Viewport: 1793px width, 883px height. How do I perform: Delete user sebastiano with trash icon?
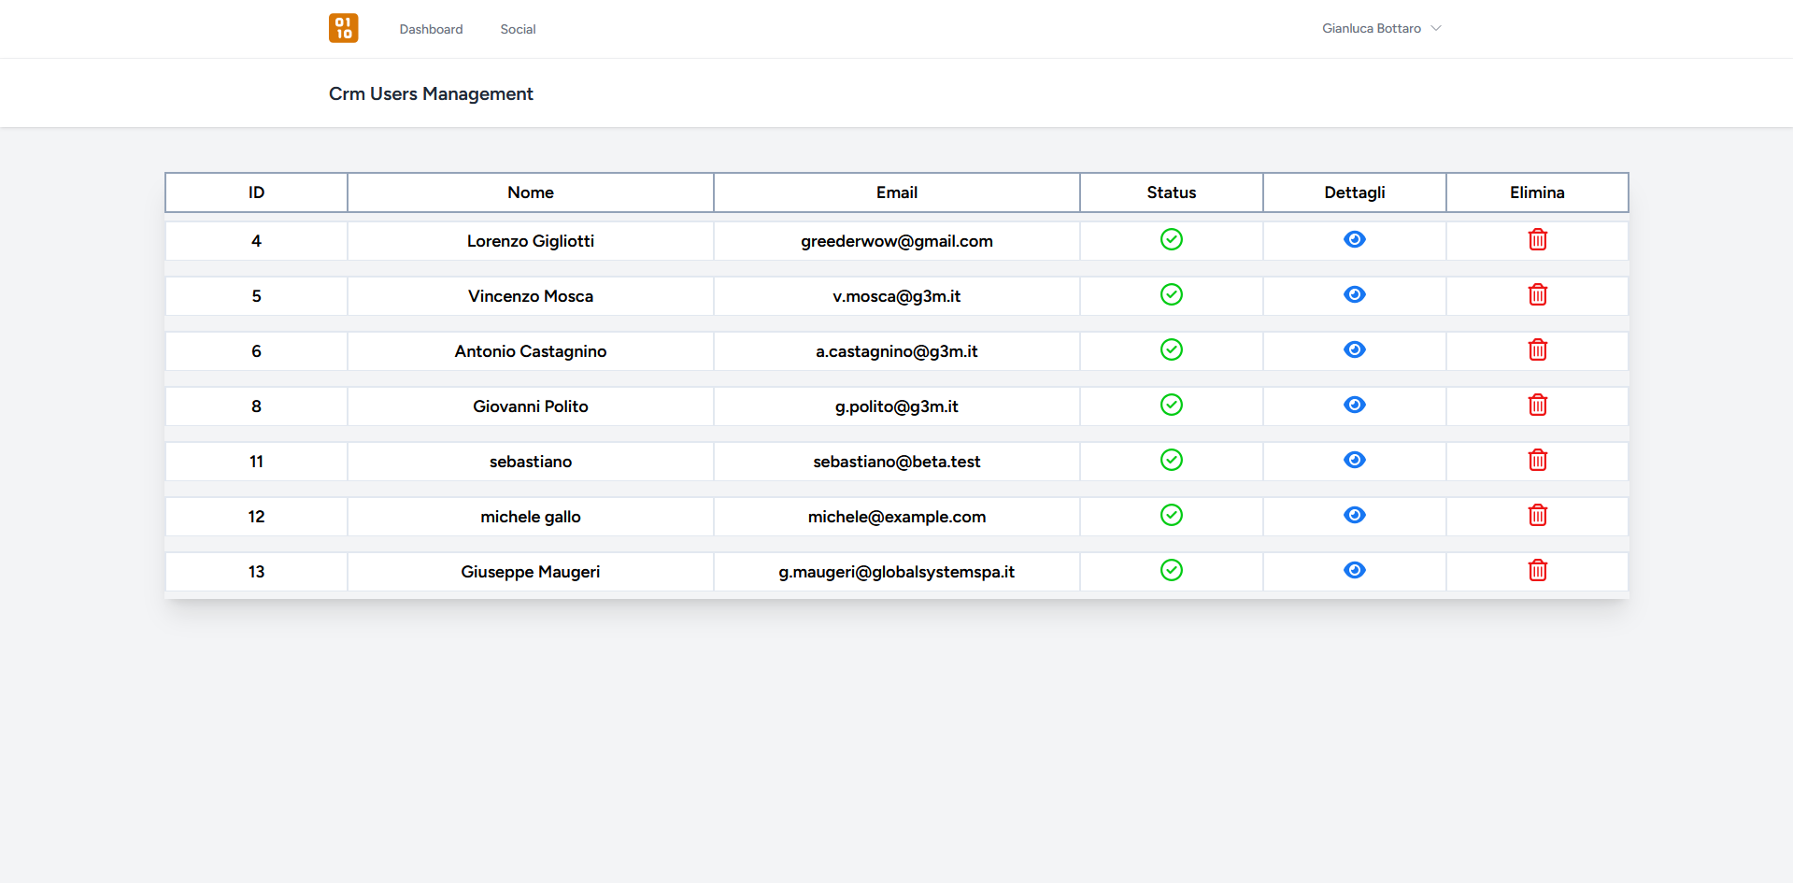point(1537,461)
